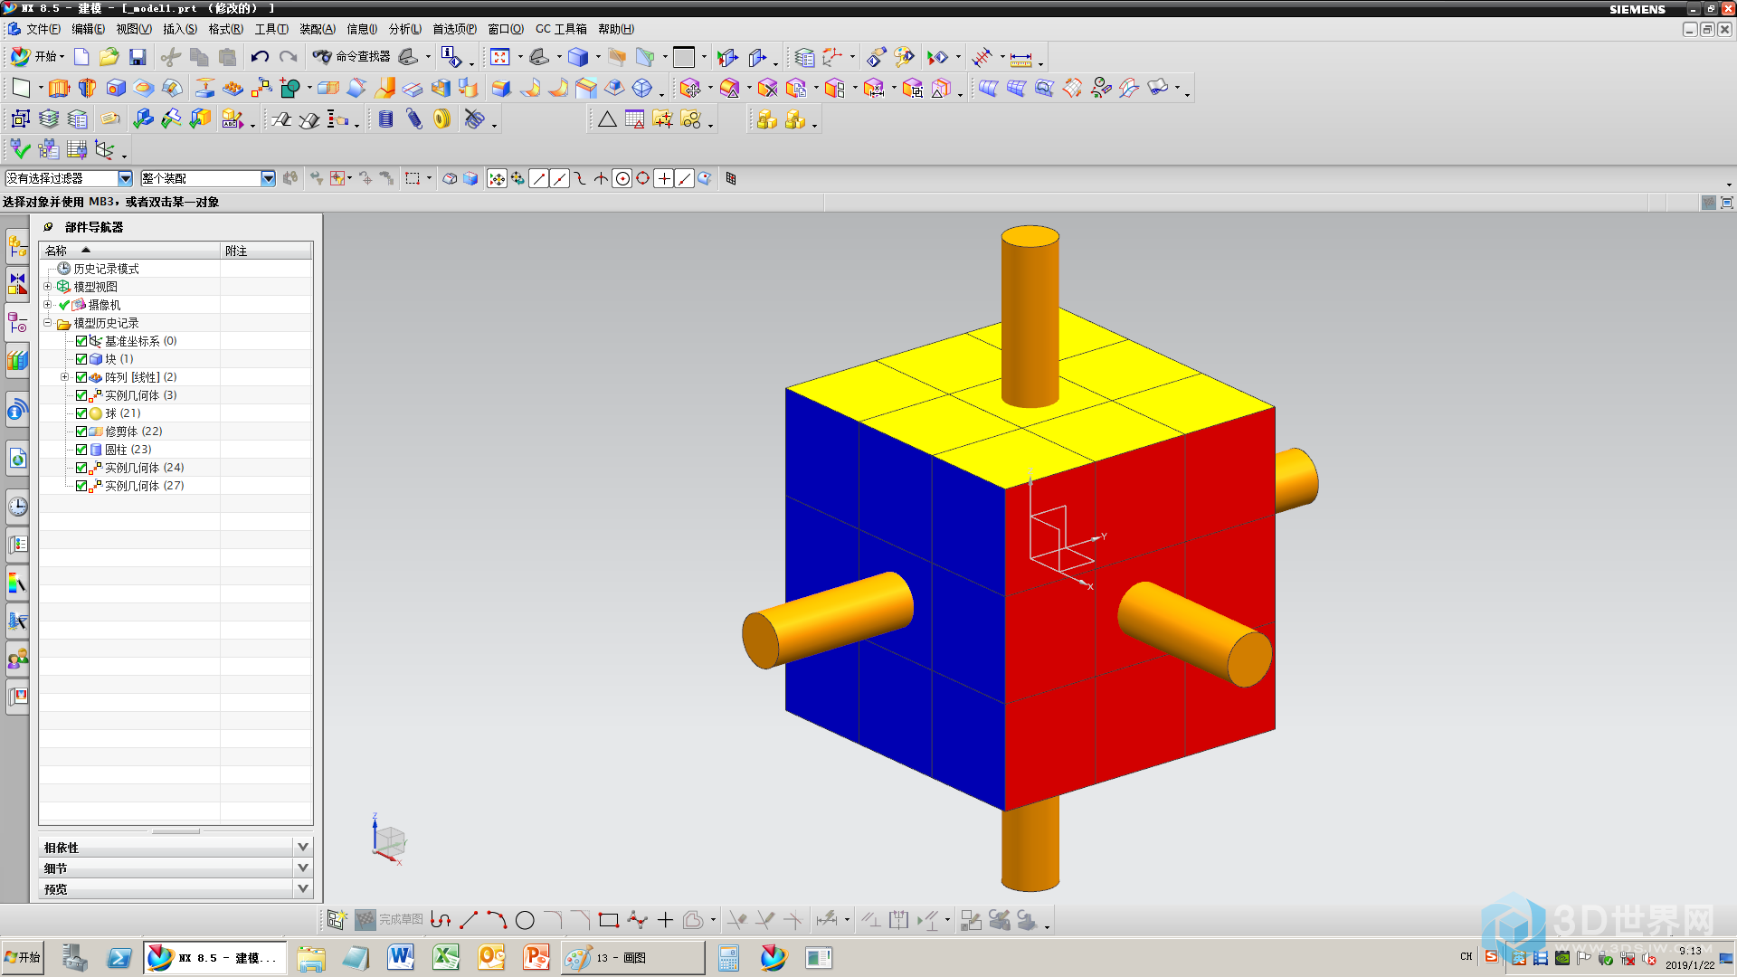Screen dimensions: 1737x977
Task: Open the 视图(V) menu
Action: (x=134, y=29)
